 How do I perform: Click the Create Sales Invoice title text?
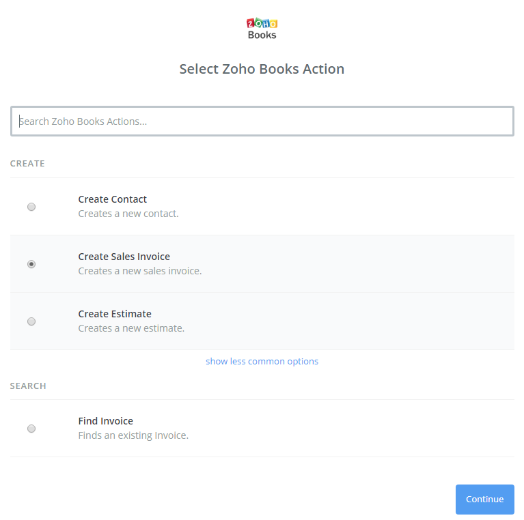[124, 257]
